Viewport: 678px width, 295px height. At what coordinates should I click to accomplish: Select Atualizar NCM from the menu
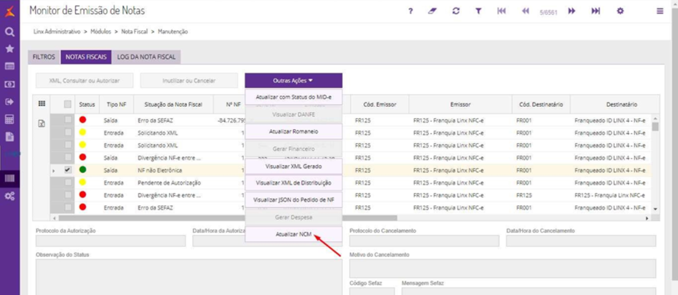pyautogui.click(x=293, y=234)
